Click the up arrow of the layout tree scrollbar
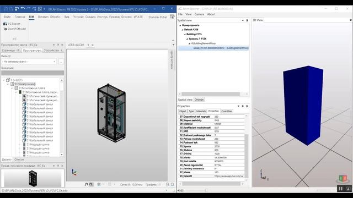This screenshot has height=198, width=353. pos(62,80)
